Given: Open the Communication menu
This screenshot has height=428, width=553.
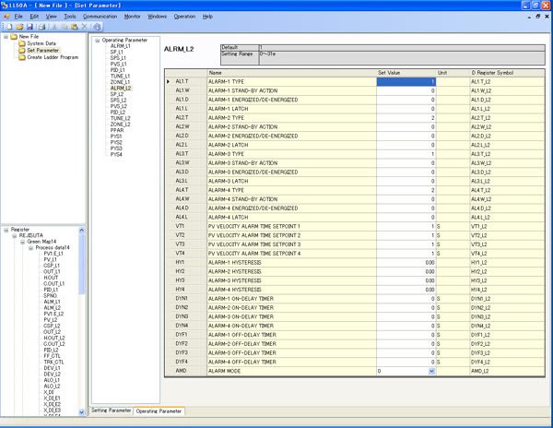Looking at the screenshot, I should (x=100, y=17).
